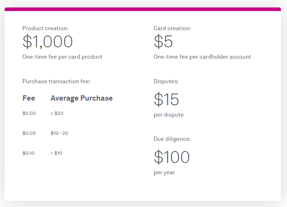Select the $0.00 fee row value
The image size is (287, 207).
29,113
